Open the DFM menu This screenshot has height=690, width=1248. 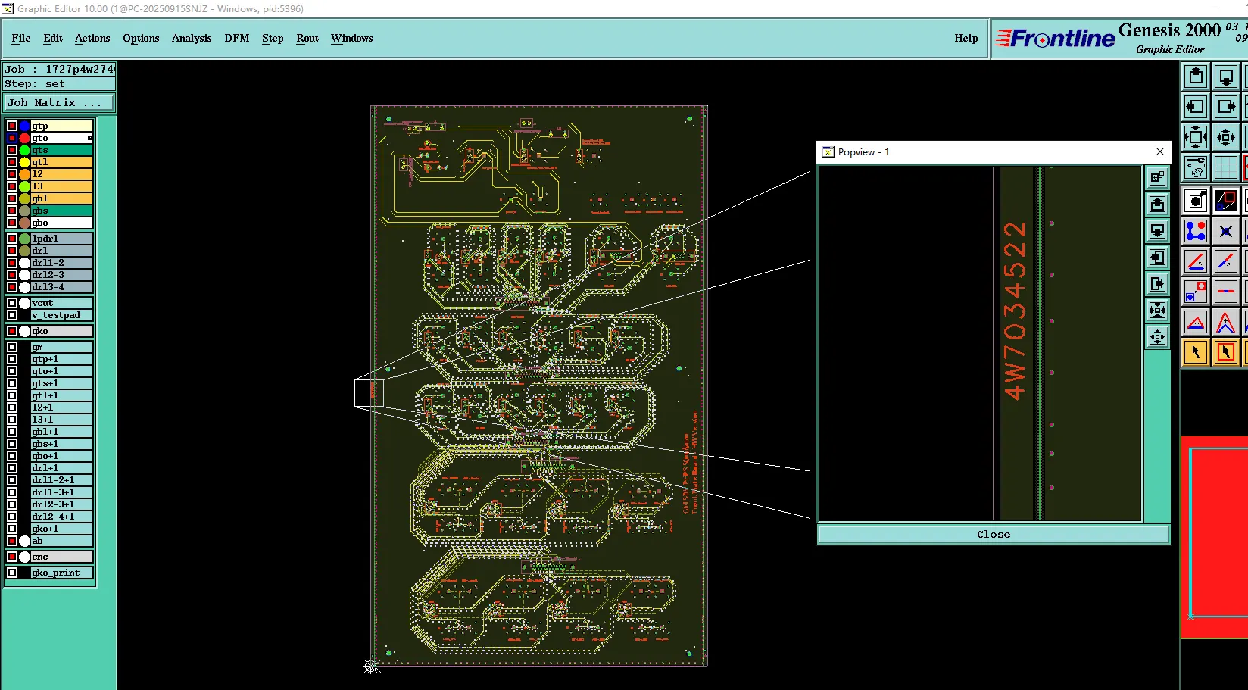point(237,38)
